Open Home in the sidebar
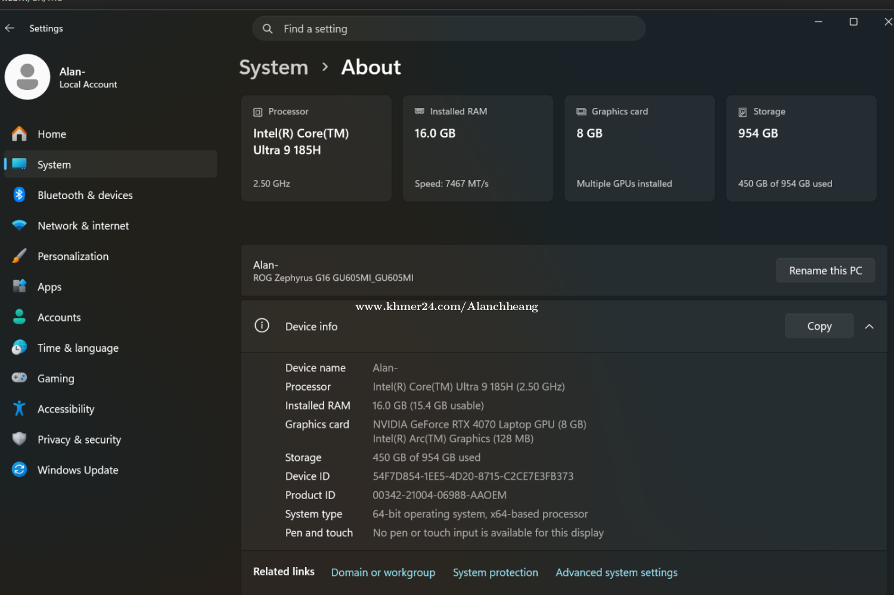This screenshot has height=595, width=894. (110, 134)
